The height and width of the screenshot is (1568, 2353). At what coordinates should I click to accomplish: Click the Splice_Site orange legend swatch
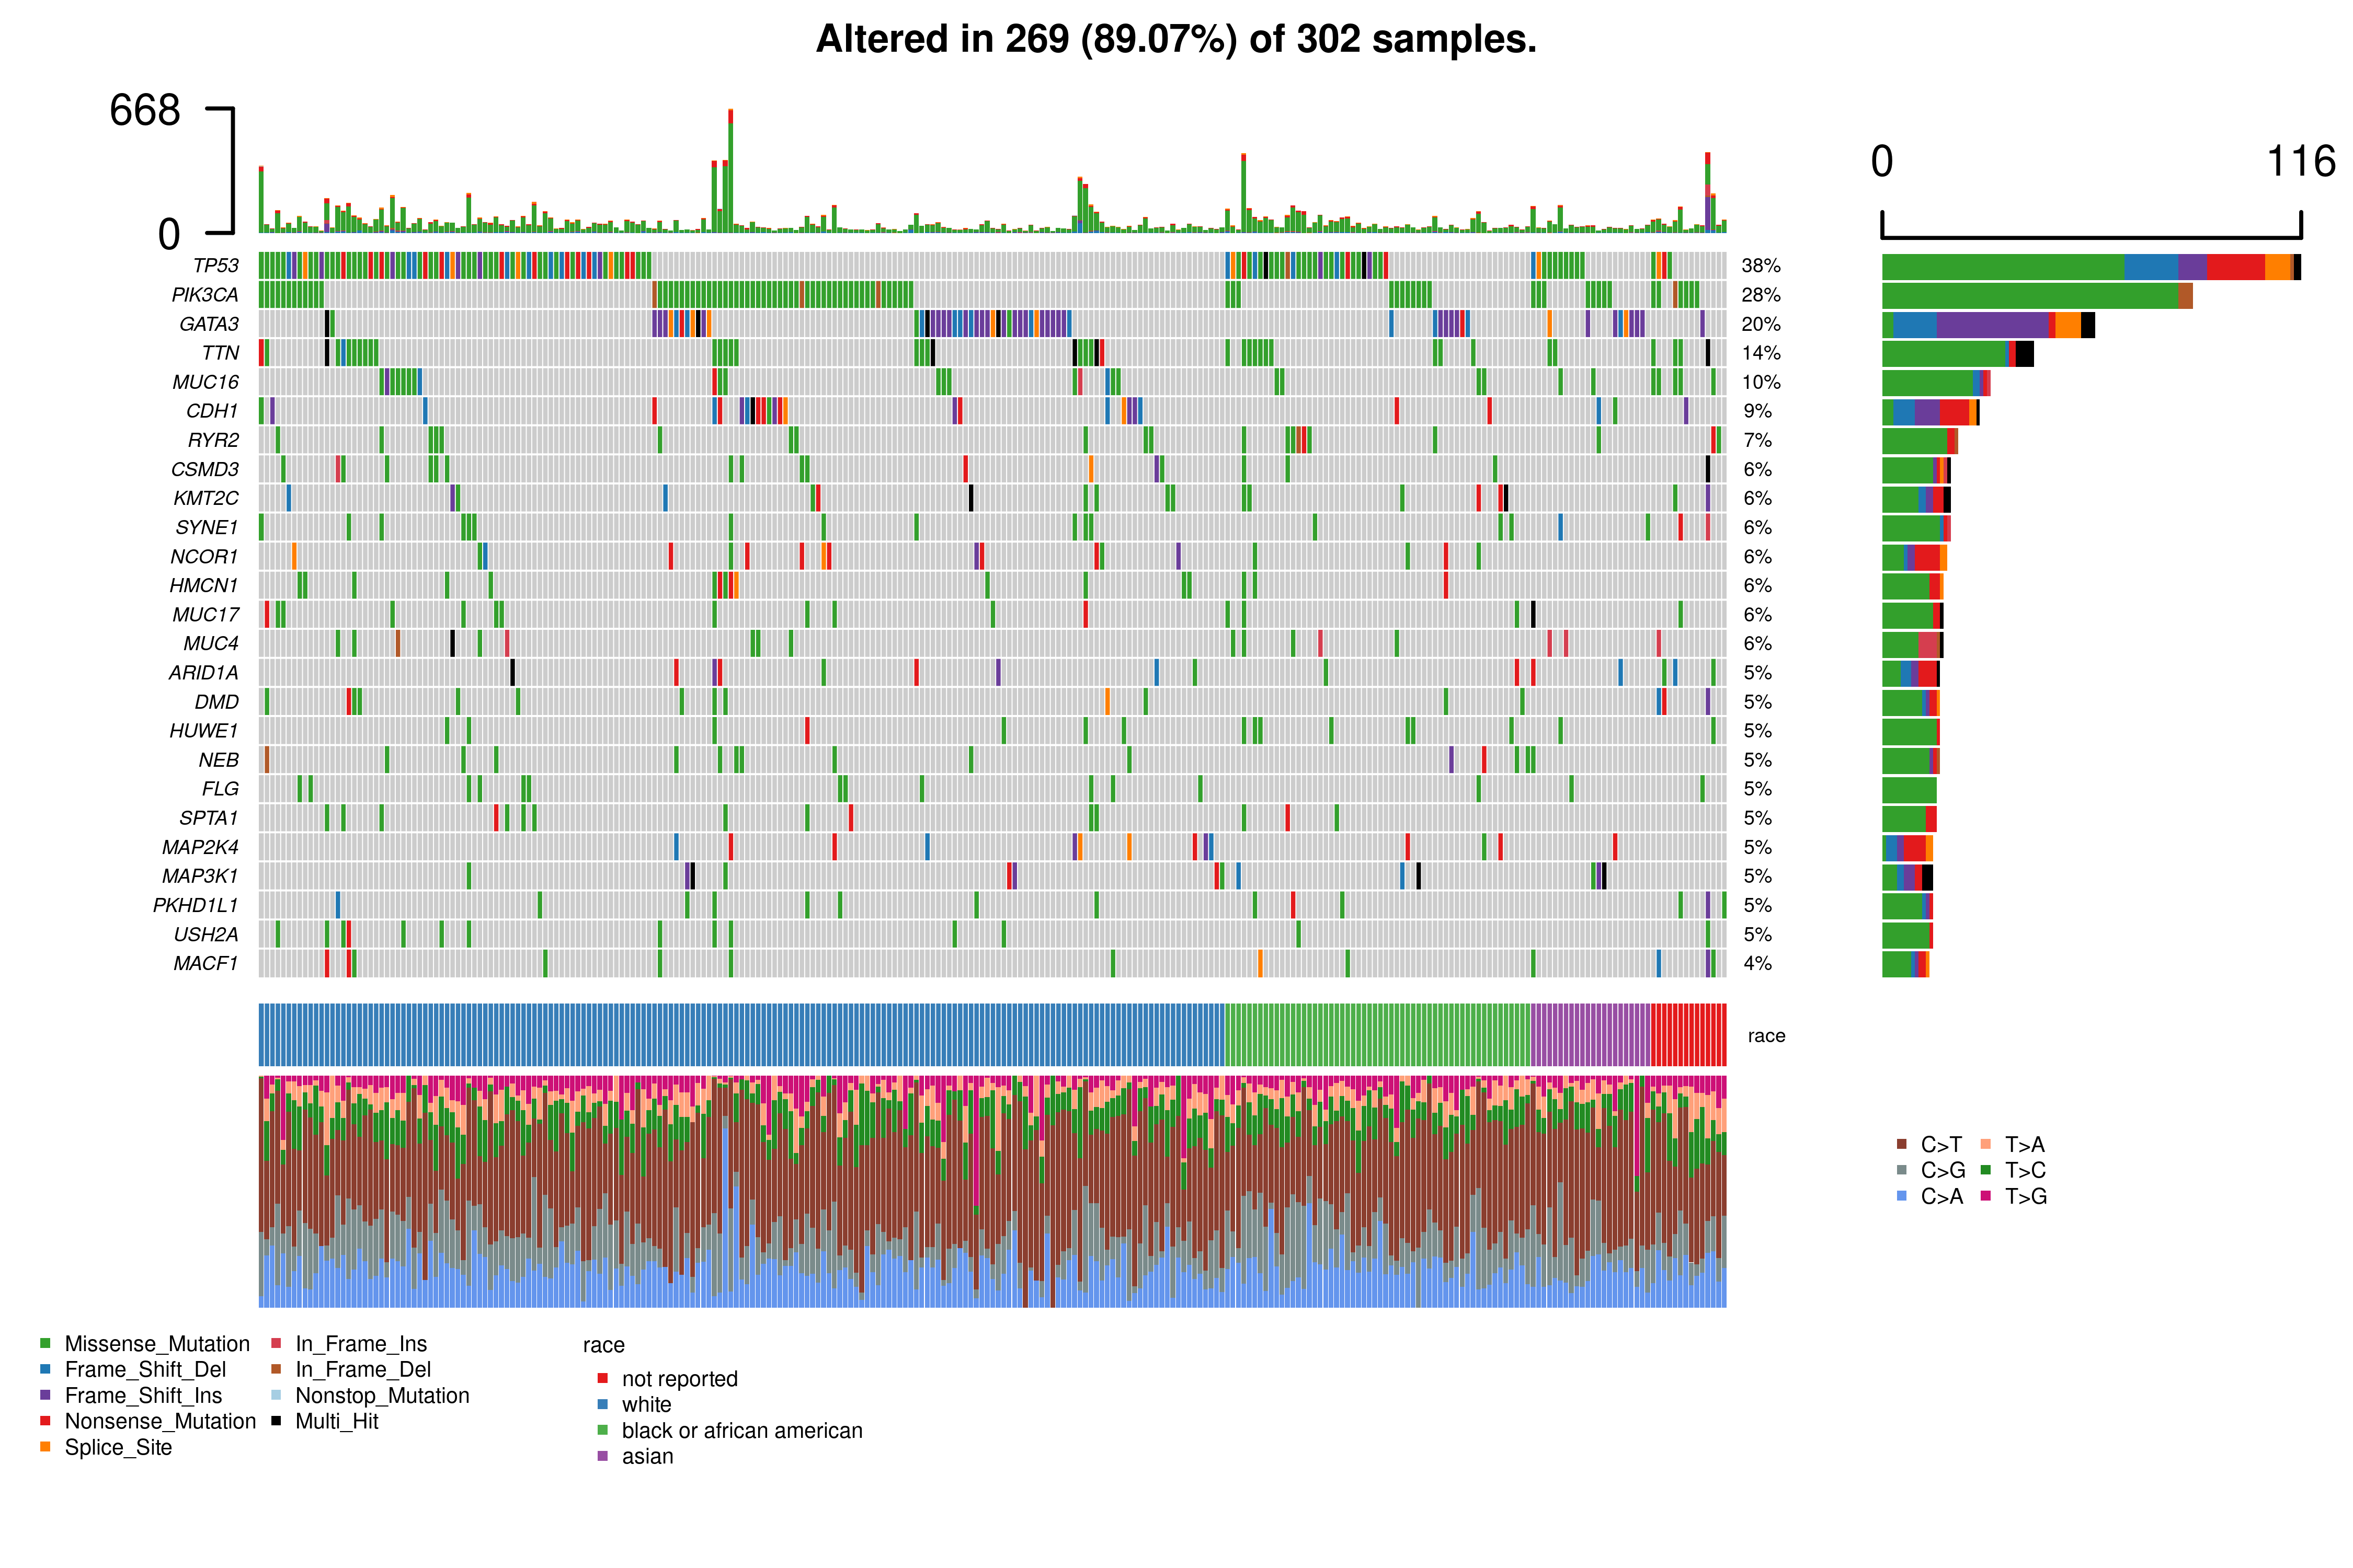tap(45, 1446)
